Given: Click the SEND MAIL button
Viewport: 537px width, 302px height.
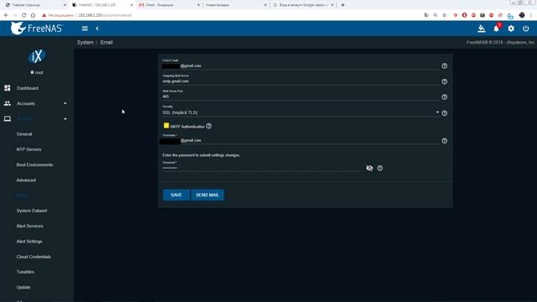Looking at the screenshot, I should 207,195.
